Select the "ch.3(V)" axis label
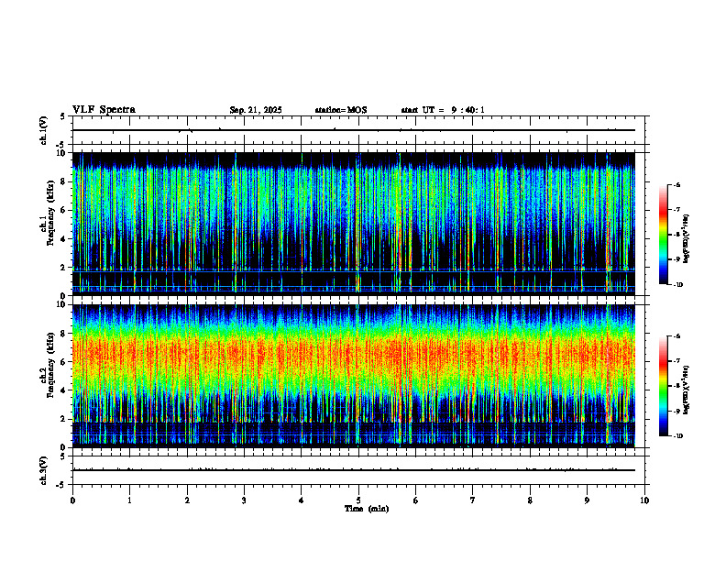Screen dimensions: 726x561 (44, 470)
